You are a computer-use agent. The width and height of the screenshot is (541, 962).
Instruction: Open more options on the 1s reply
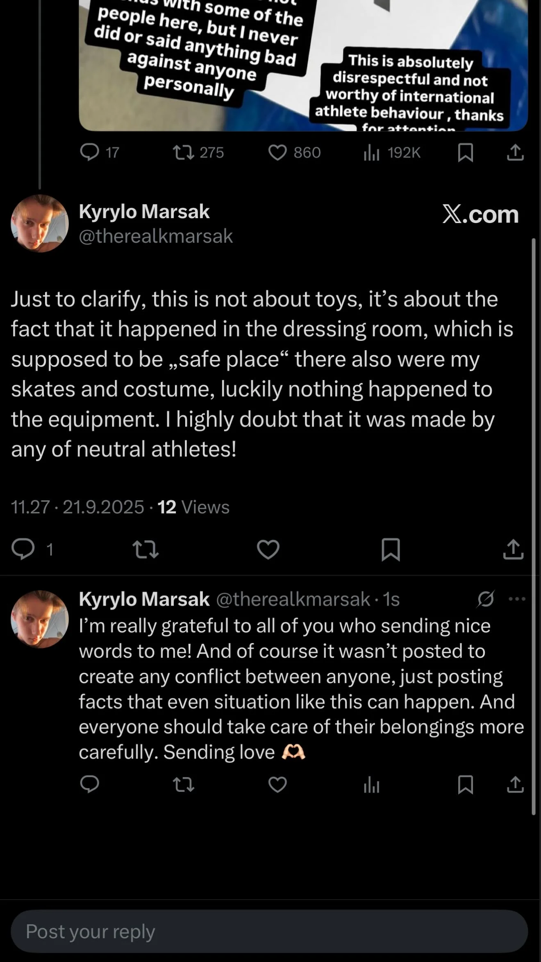pyautogui.click(x=517, y=599)
